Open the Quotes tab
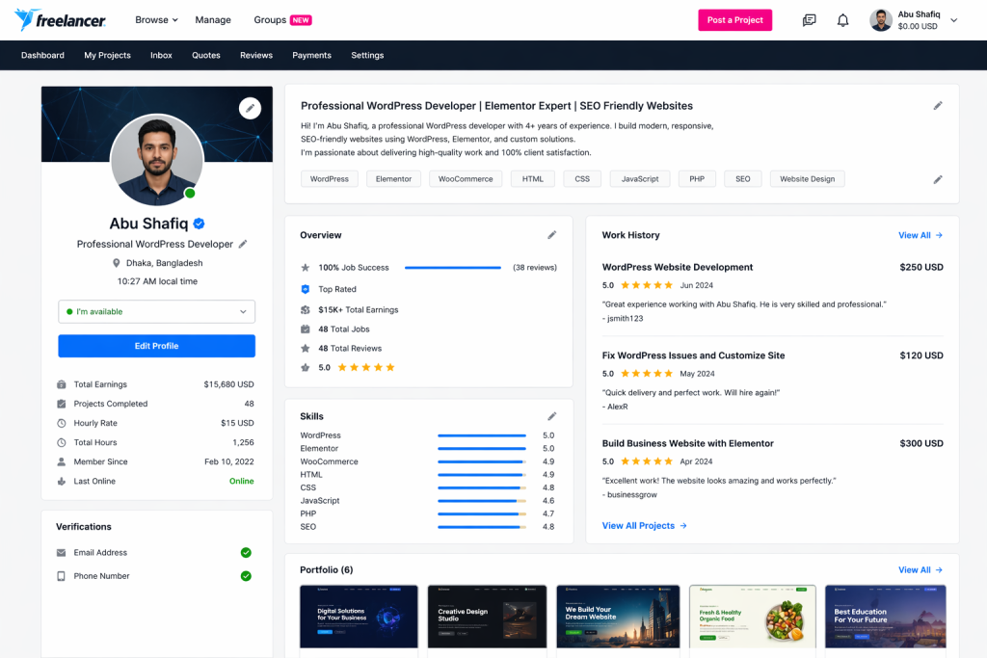This screenshot has width=987, height=658. (x=206, y=55)
